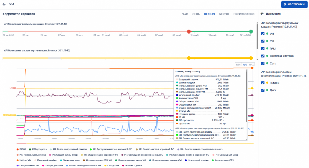Toggle the Файловая система checkbox
The width and height of the screenshot is (309, 168).
click(x=263, y=56)
